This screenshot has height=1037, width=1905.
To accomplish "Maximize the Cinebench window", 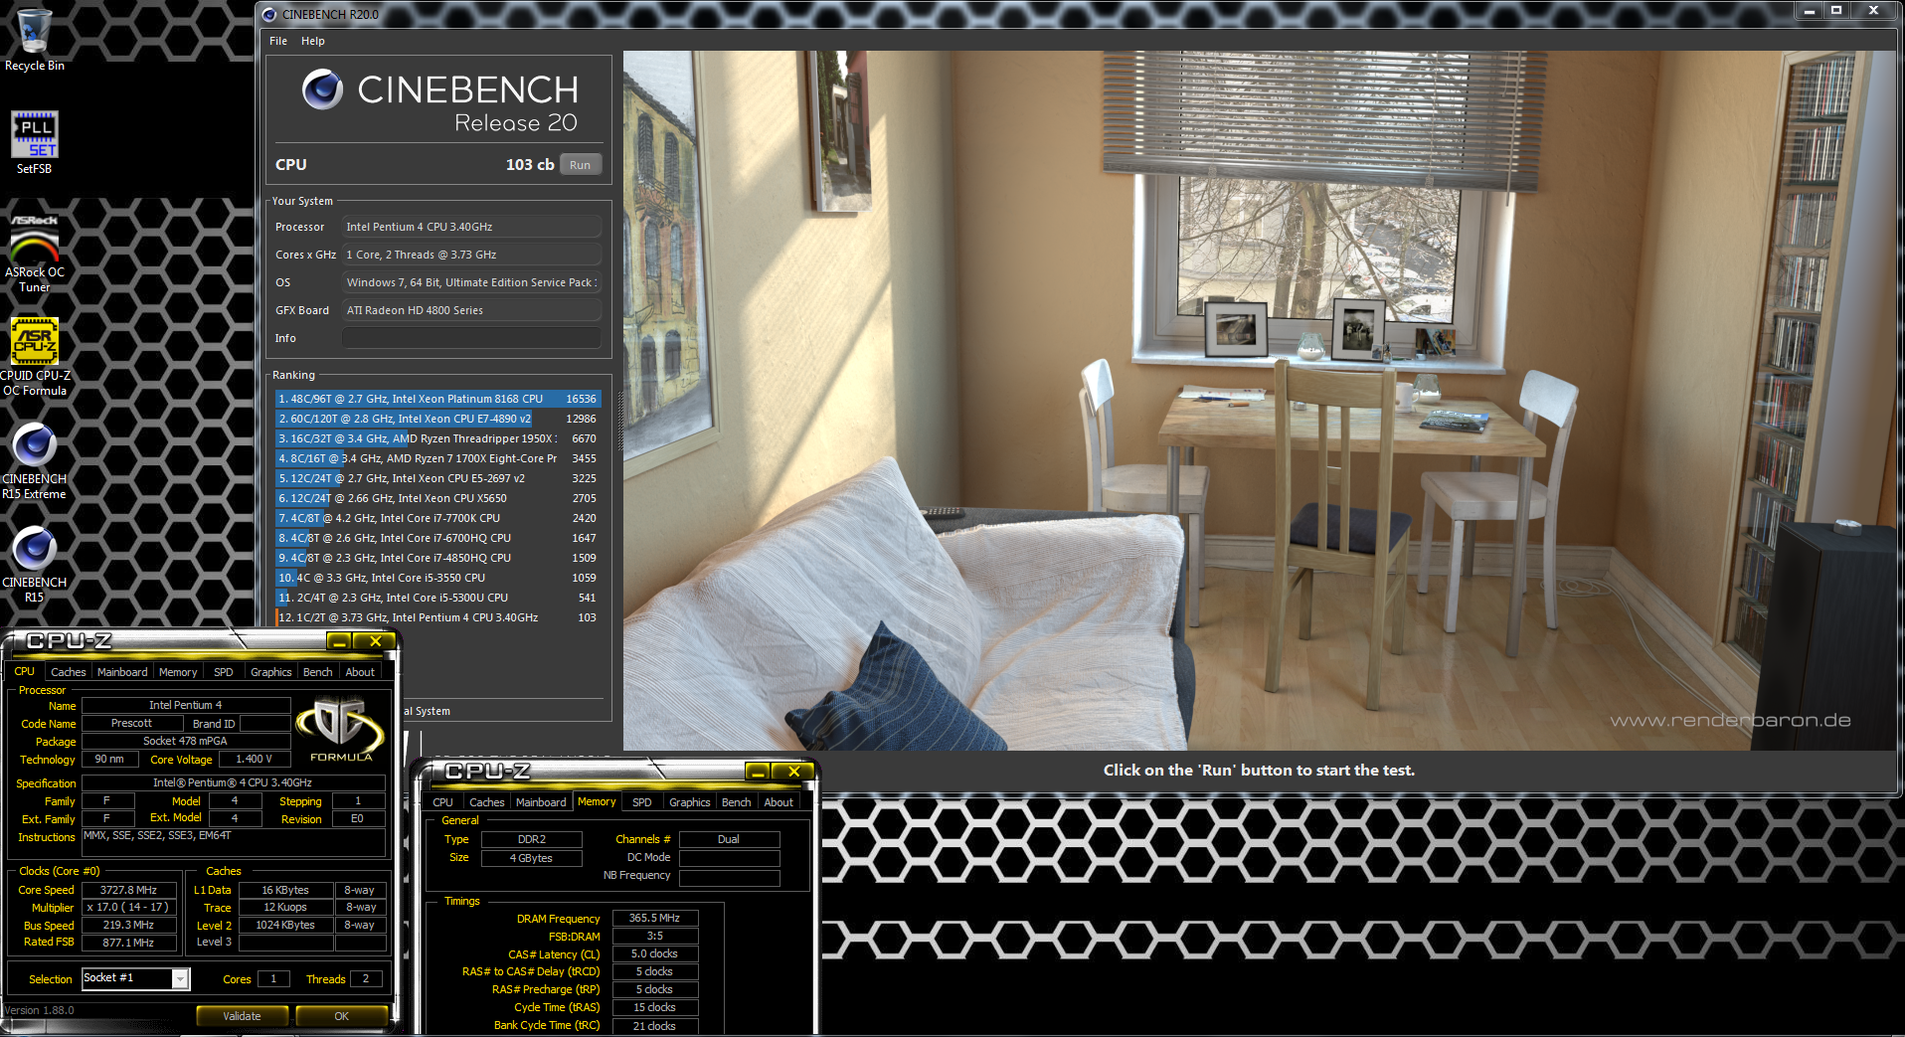I will point(1836,10).
